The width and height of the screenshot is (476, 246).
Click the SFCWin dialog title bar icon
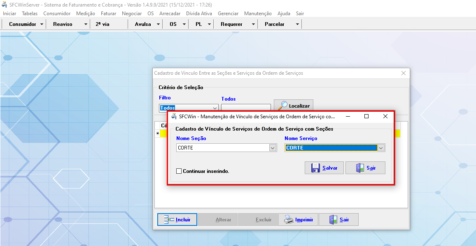pyautogui.click(x=174, y=116)
